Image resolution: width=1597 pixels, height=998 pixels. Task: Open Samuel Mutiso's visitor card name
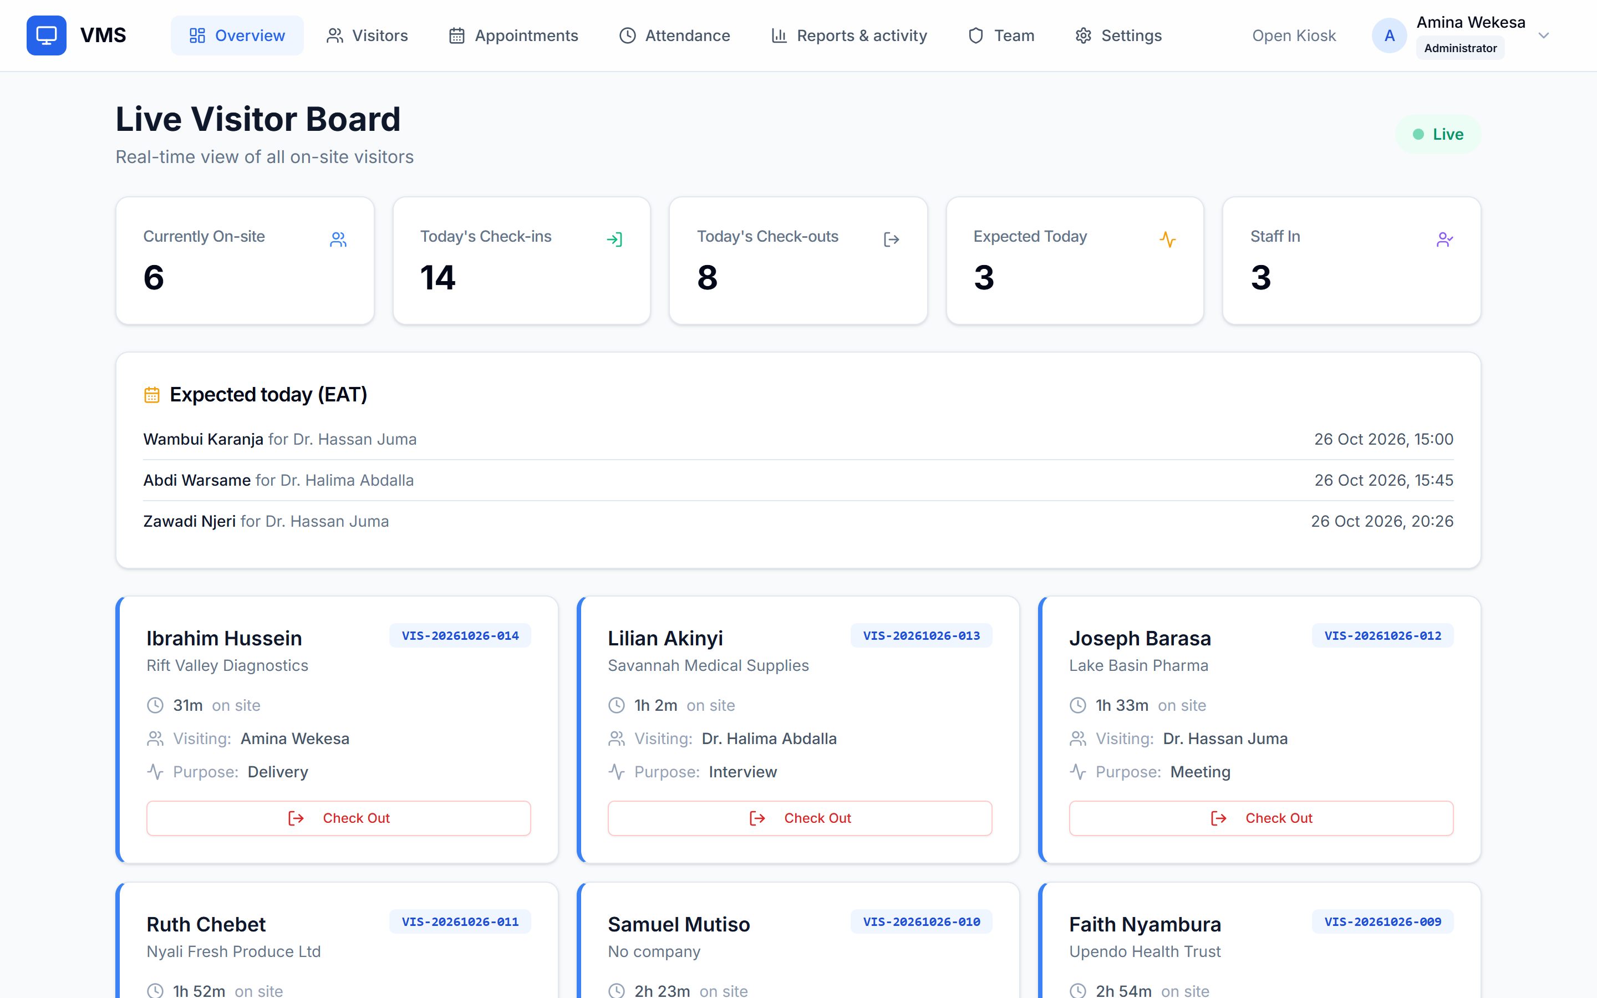pyautogui.click(x=678, y=925)
